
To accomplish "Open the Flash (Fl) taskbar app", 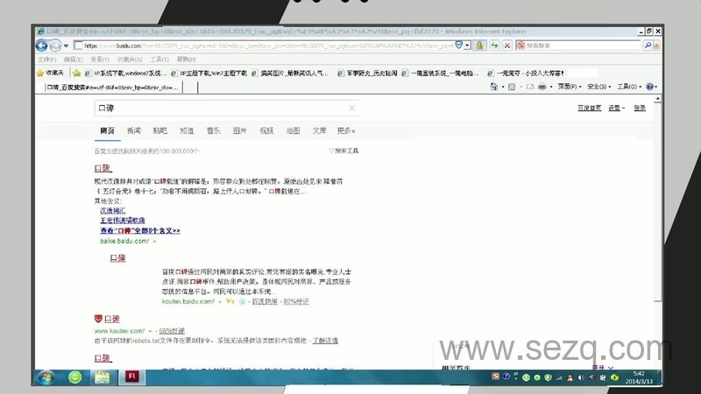I will point(131,376).
